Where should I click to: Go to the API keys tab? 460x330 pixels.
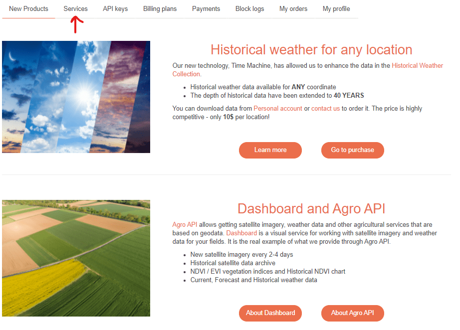(115, 9)
